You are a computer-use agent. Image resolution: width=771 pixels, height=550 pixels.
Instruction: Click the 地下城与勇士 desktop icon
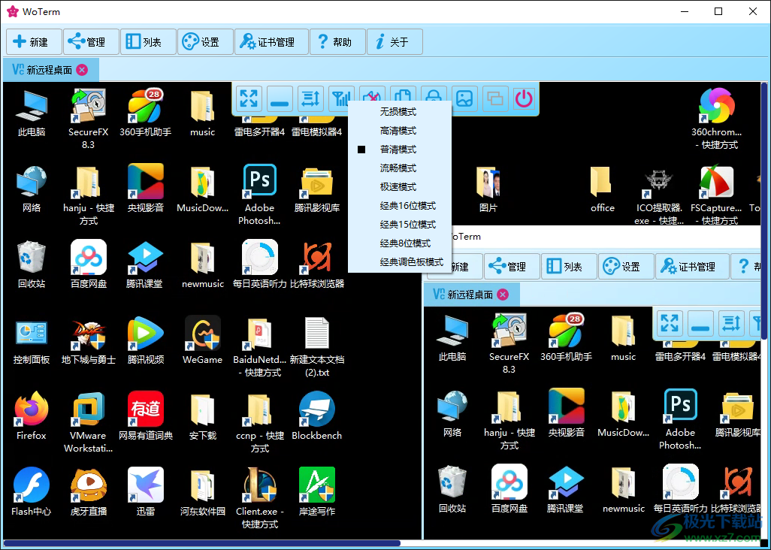89,342
